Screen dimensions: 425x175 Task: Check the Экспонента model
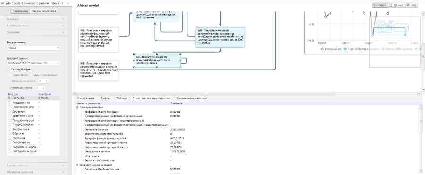coord(9,129)
